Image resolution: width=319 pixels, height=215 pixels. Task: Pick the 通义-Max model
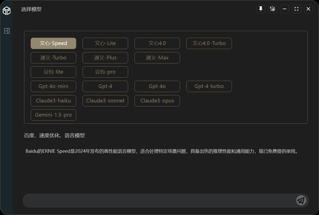coord(157,58)
